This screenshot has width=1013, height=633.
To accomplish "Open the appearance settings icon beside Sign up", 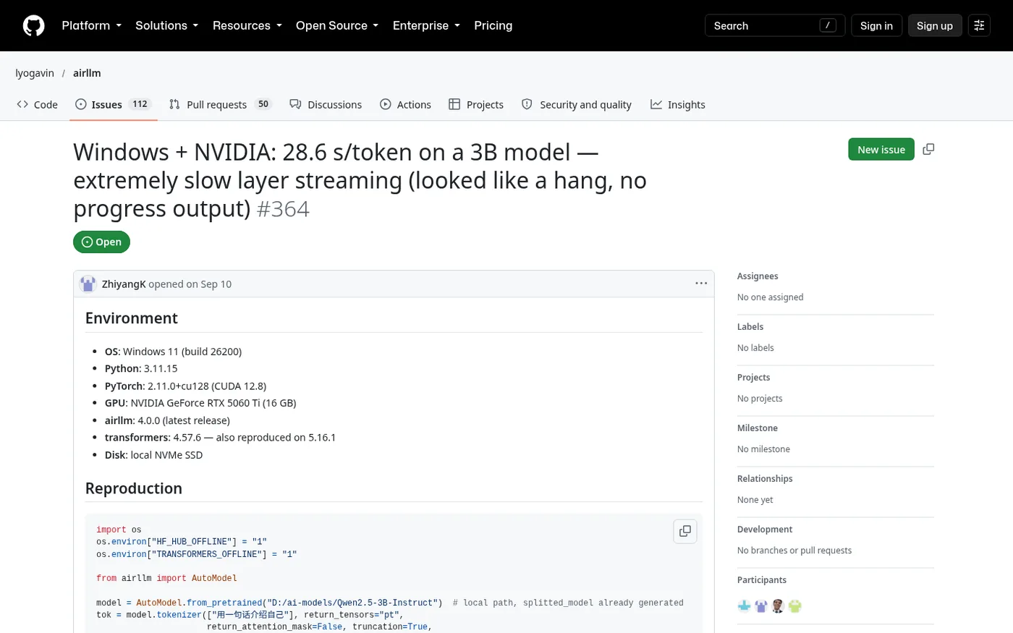I will tap(979, 25).
